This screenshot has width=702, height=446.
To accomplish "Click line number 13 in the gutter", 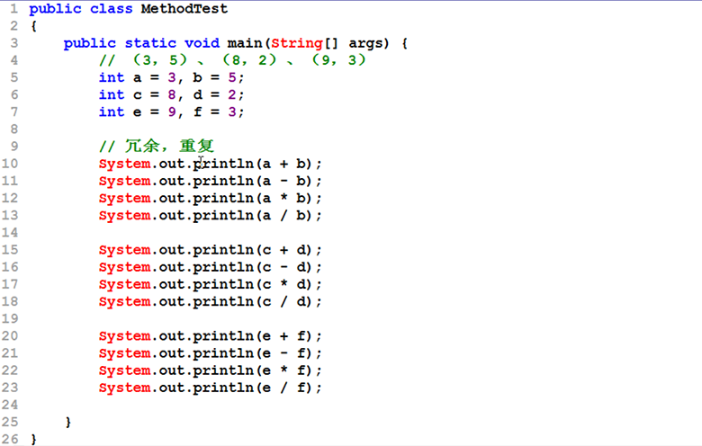I will point(10,215).
